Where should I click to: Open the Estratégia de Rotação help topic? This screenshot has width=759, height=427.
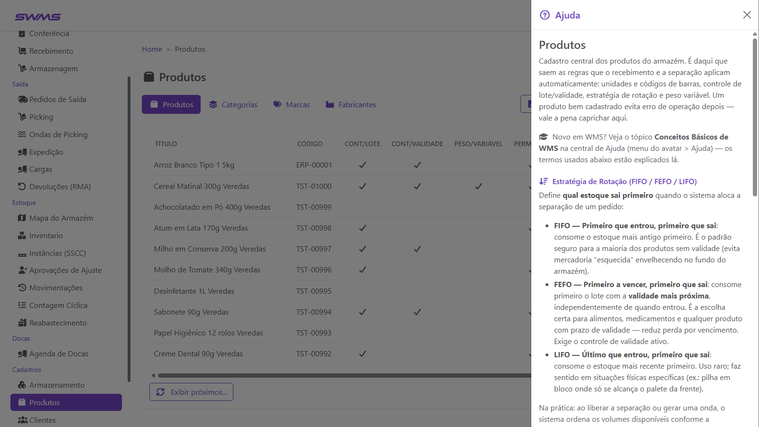coord(618,181)
